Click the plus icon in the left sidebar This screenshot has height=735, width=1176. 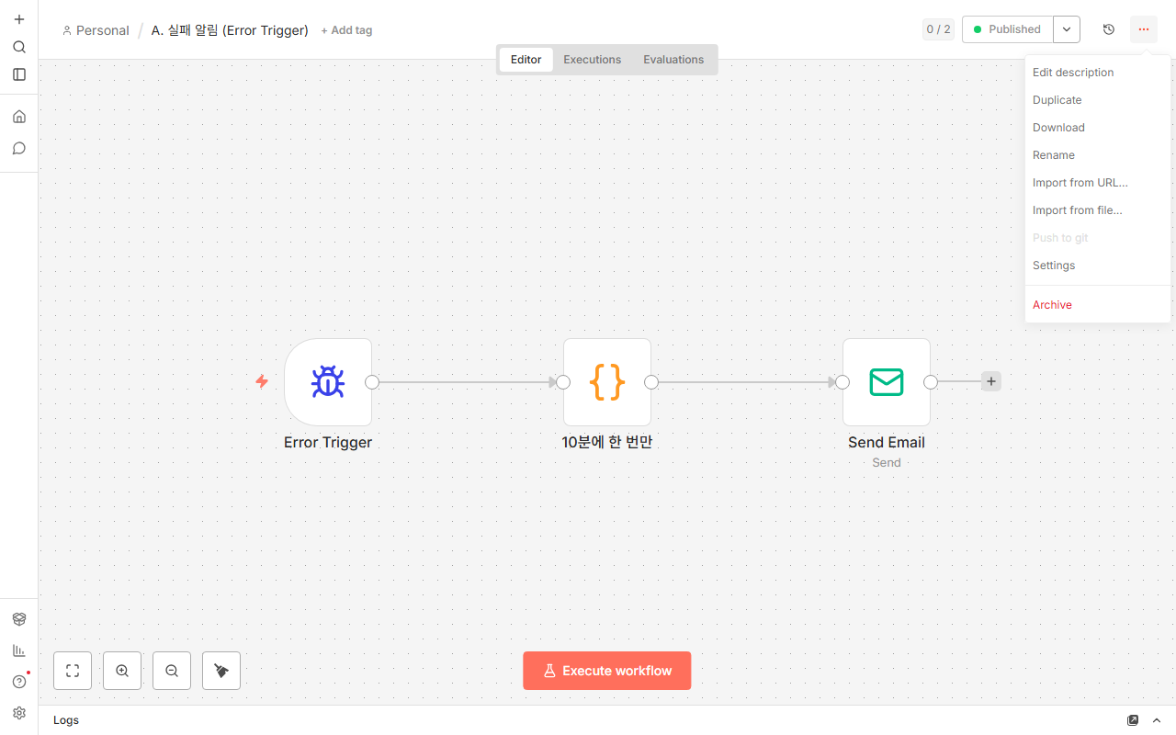pyautogui.click(x=19, y=19)
